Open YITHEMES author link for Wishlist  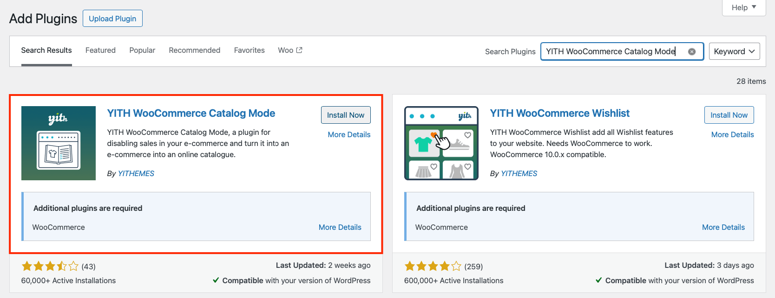click(519, 173)
